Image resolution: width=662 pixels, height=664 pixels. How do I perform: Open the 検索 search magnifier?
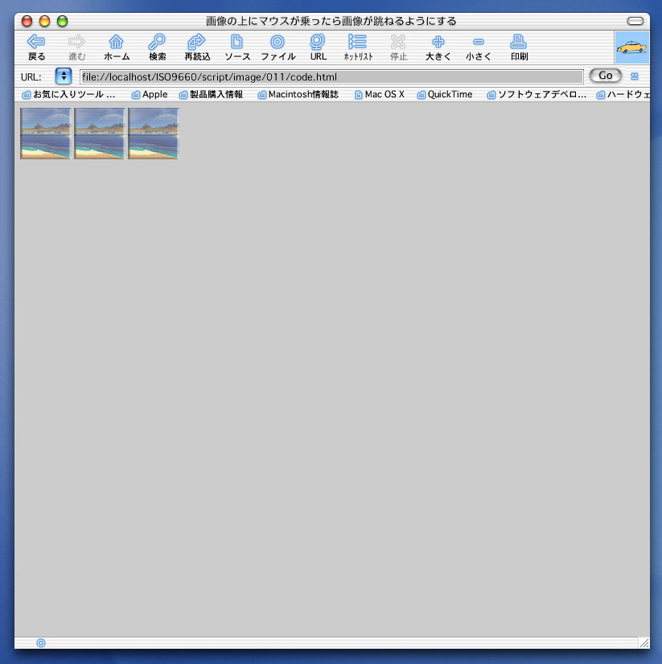pyautogui.click(x=157, y=47)
